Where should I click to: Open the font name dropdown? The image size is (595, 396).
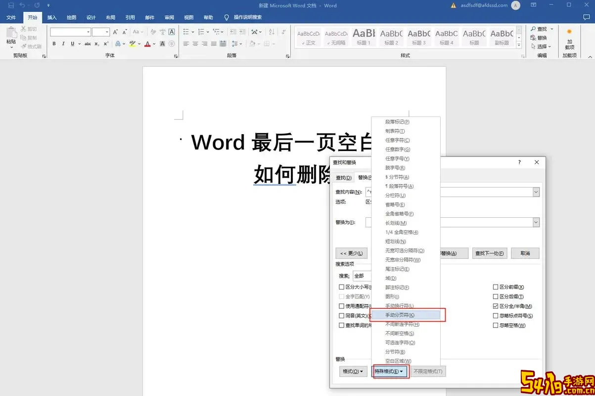coord(88,32)
